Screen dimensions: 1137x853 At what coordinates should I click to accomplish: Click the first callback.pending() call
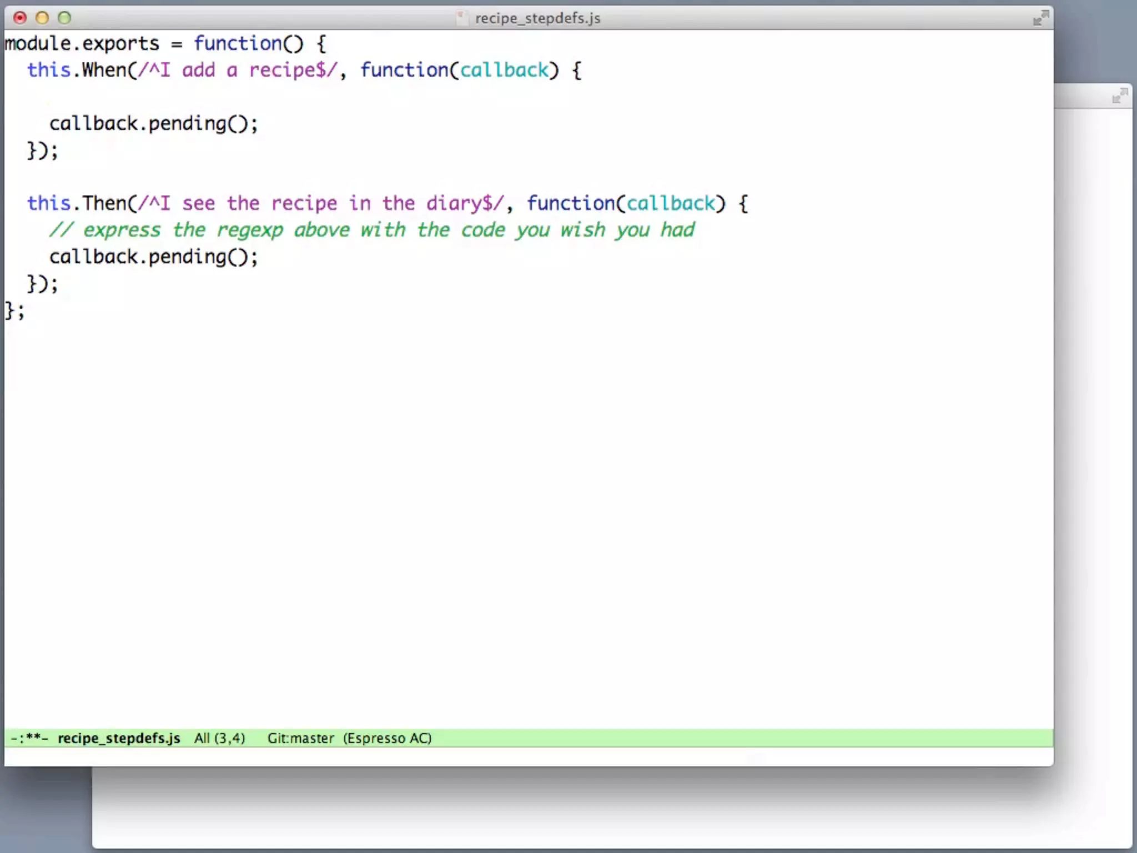tap(153, 123)
